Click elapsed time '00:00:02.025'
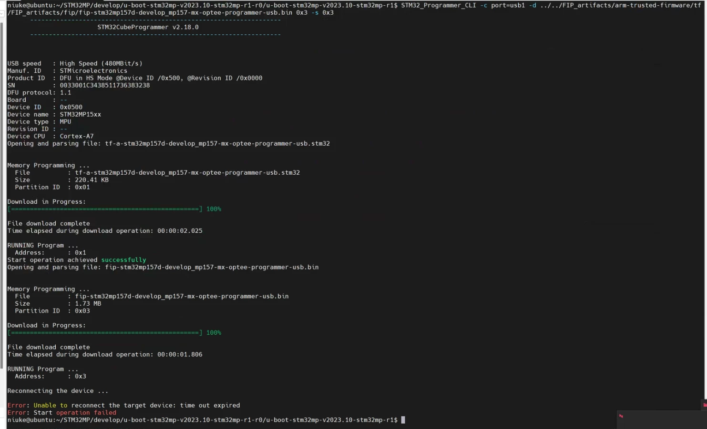Screen dimensions: 707x429 (x=180, y=231)
